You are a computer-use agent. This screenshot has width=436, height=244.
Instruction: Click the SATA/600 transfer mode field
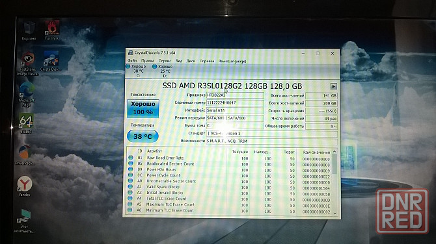235,118
